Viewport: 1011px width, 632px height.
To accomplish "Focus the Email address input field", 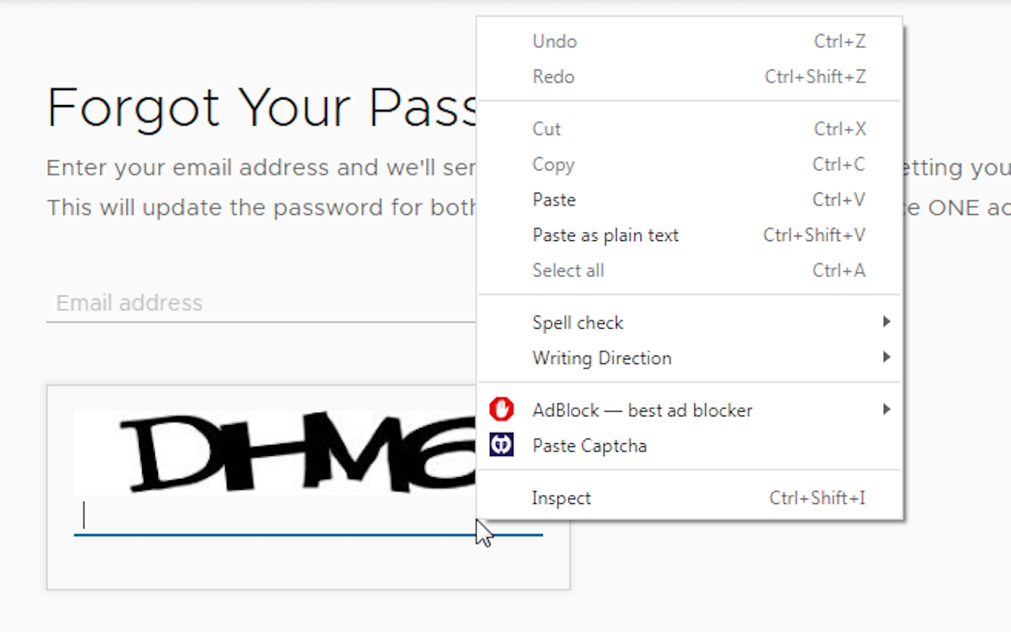I will point(261,303).
